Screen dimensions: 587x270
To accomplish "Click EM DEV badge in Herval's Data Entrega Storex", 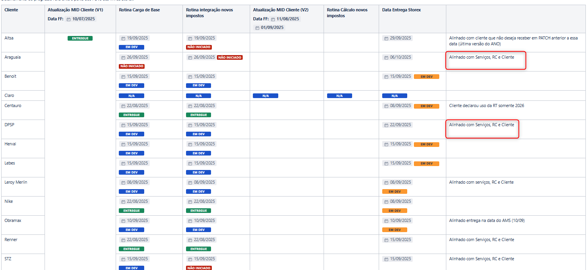I will click(426, 145).
